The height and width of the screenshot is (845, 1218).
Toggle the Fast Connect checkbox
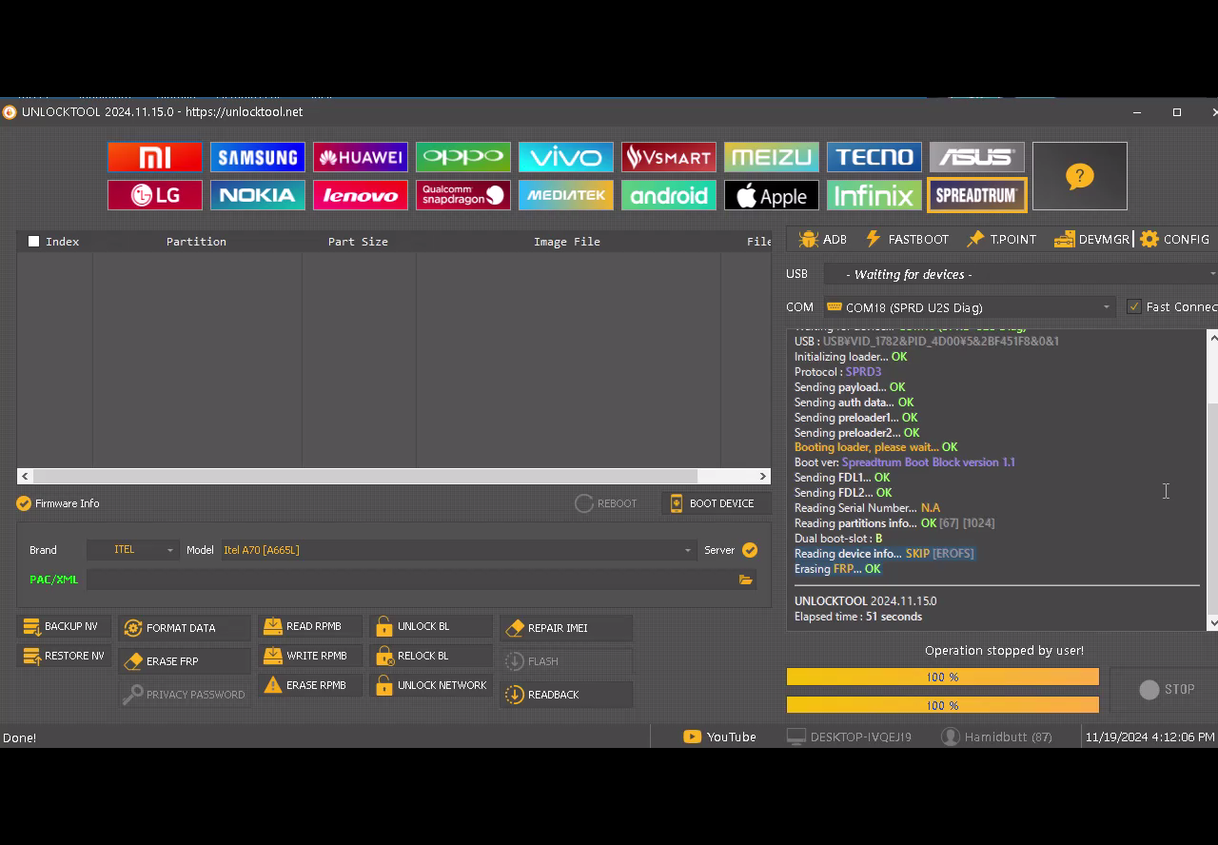point(1134,306)
